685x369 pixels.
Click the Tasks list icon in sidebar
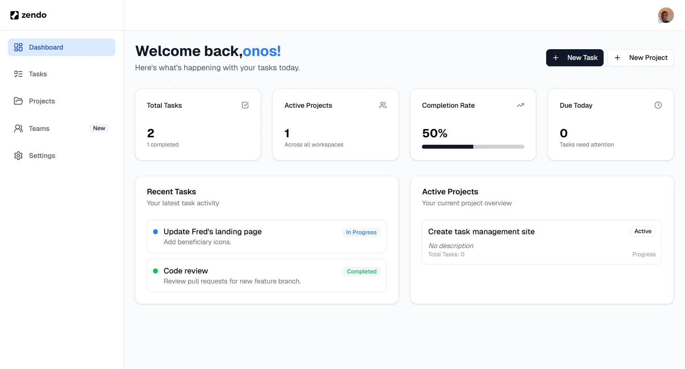(x=18, y=74)
